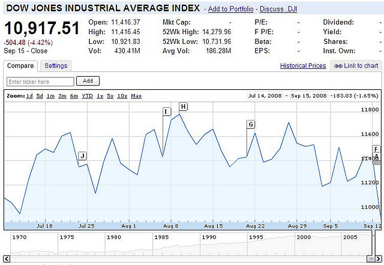Click the Avg Vol value 186.28M
The image size is (384, 265).
point(218,51)
